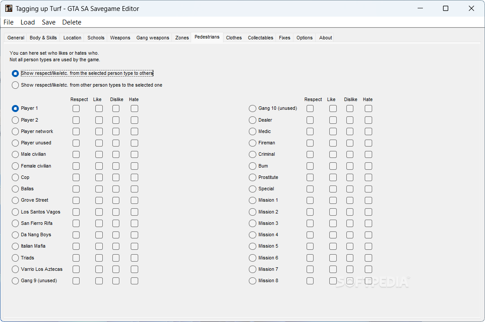Check Hate for Gang 10 (unused) row
Screen dimensions: 485x322
(368, 108)
